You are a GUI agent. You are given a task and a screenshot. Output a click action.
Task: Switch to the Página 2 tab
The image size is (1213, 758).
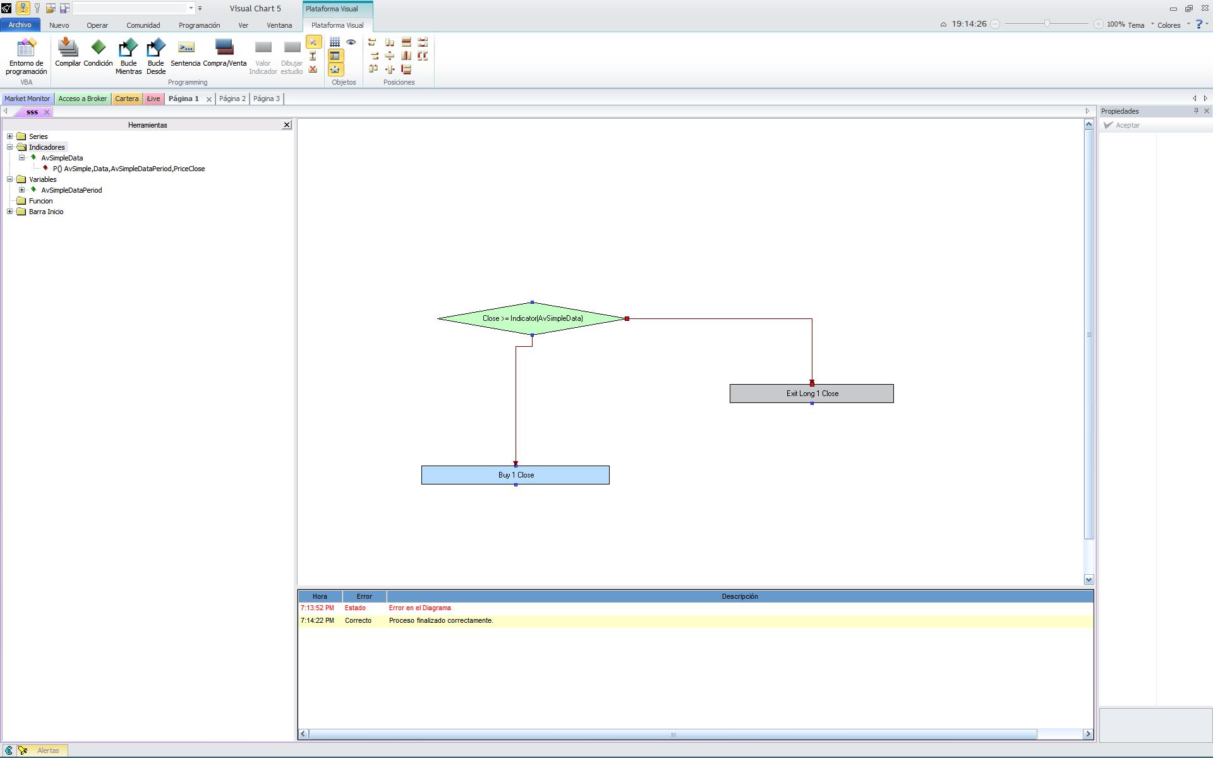click(232, 99)
